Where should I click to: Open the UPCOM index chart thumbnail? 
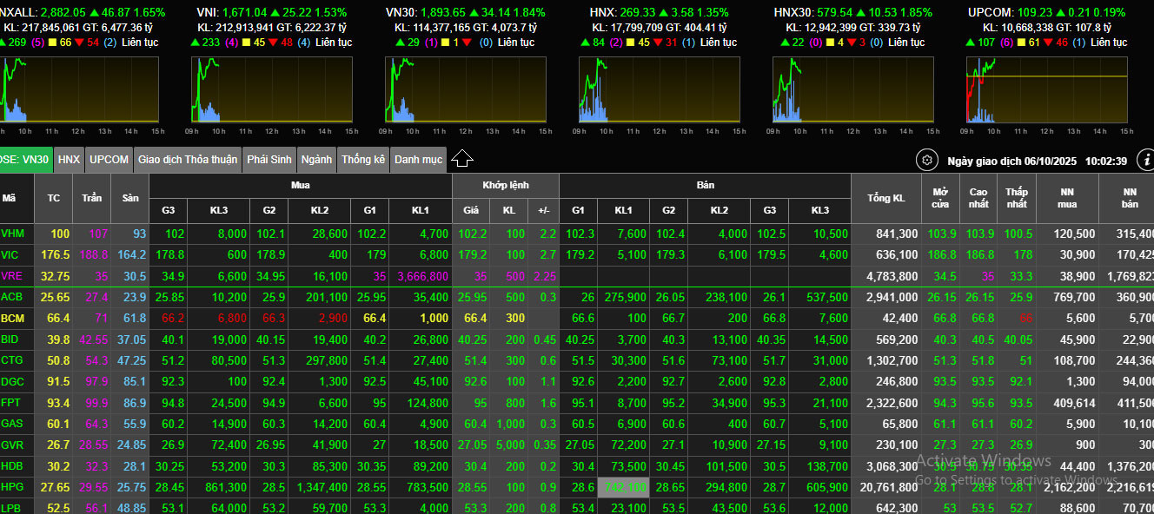[x=1046, y=89]
